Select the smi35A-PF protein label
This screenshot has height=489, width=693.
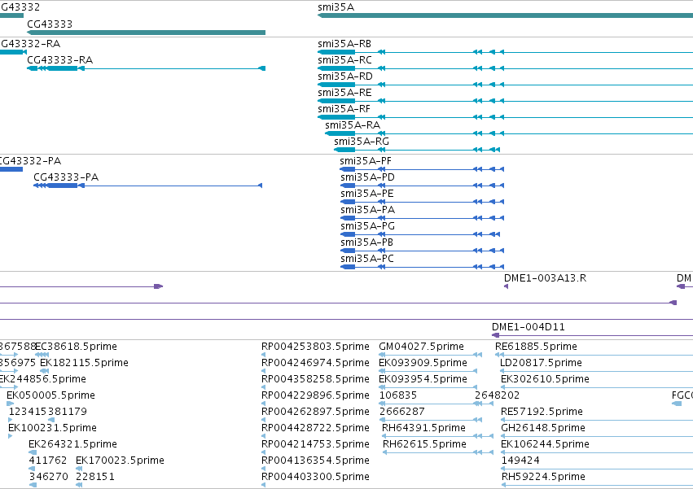tap(366, 161)
